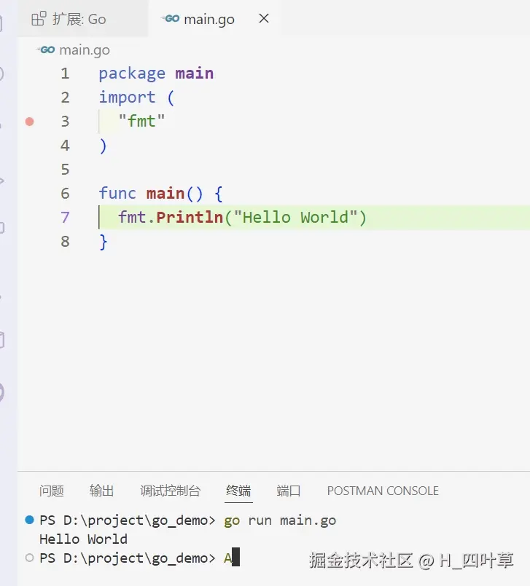Click the extensions icon in the 扩展: Go tab
The width and height of the screenshot is (530, 586).
pyautogui.click(x=39, y=19)
